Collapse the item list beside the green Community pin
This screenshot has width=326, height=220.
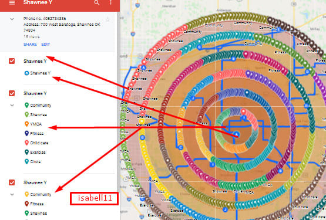(x=12, y=106)
